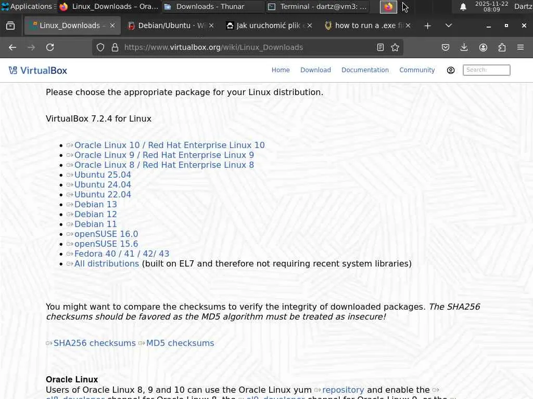Open Download in site navigation
The height and width of the screenshot is (399, 533).
point(315,70)
